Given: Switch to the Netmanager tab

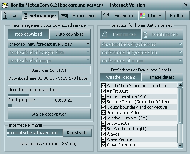Looking at the screenshot, I should tap(40, 16).
